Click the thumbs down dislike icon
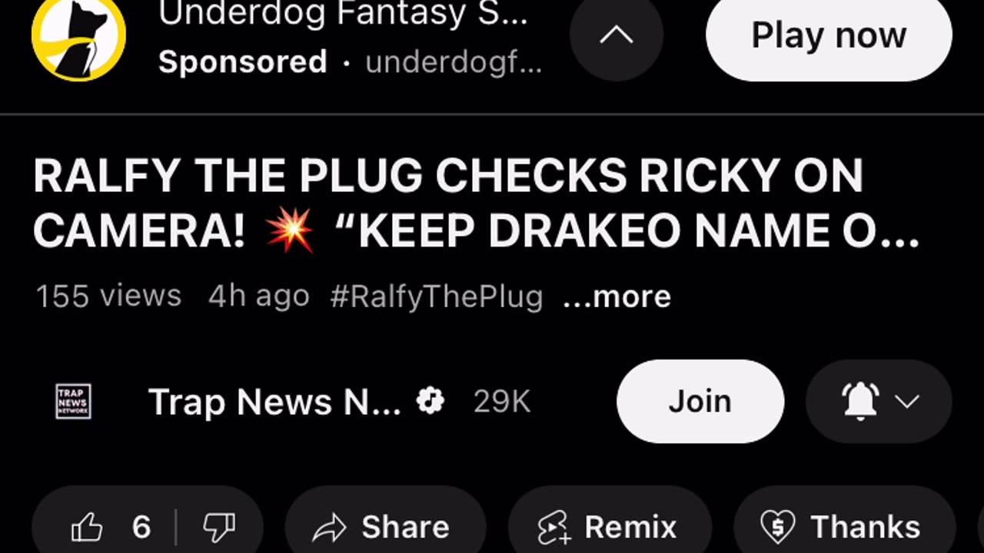Viewport: 984px width, 553px height. 219,528
